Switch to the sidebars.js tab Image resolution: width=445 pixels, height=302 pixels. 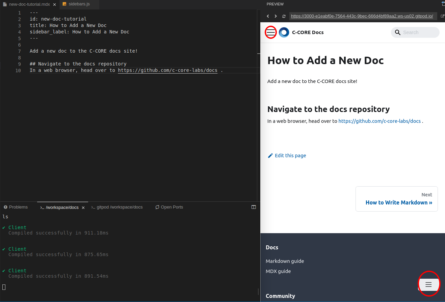pyautogui.click(x=79, y=4)
